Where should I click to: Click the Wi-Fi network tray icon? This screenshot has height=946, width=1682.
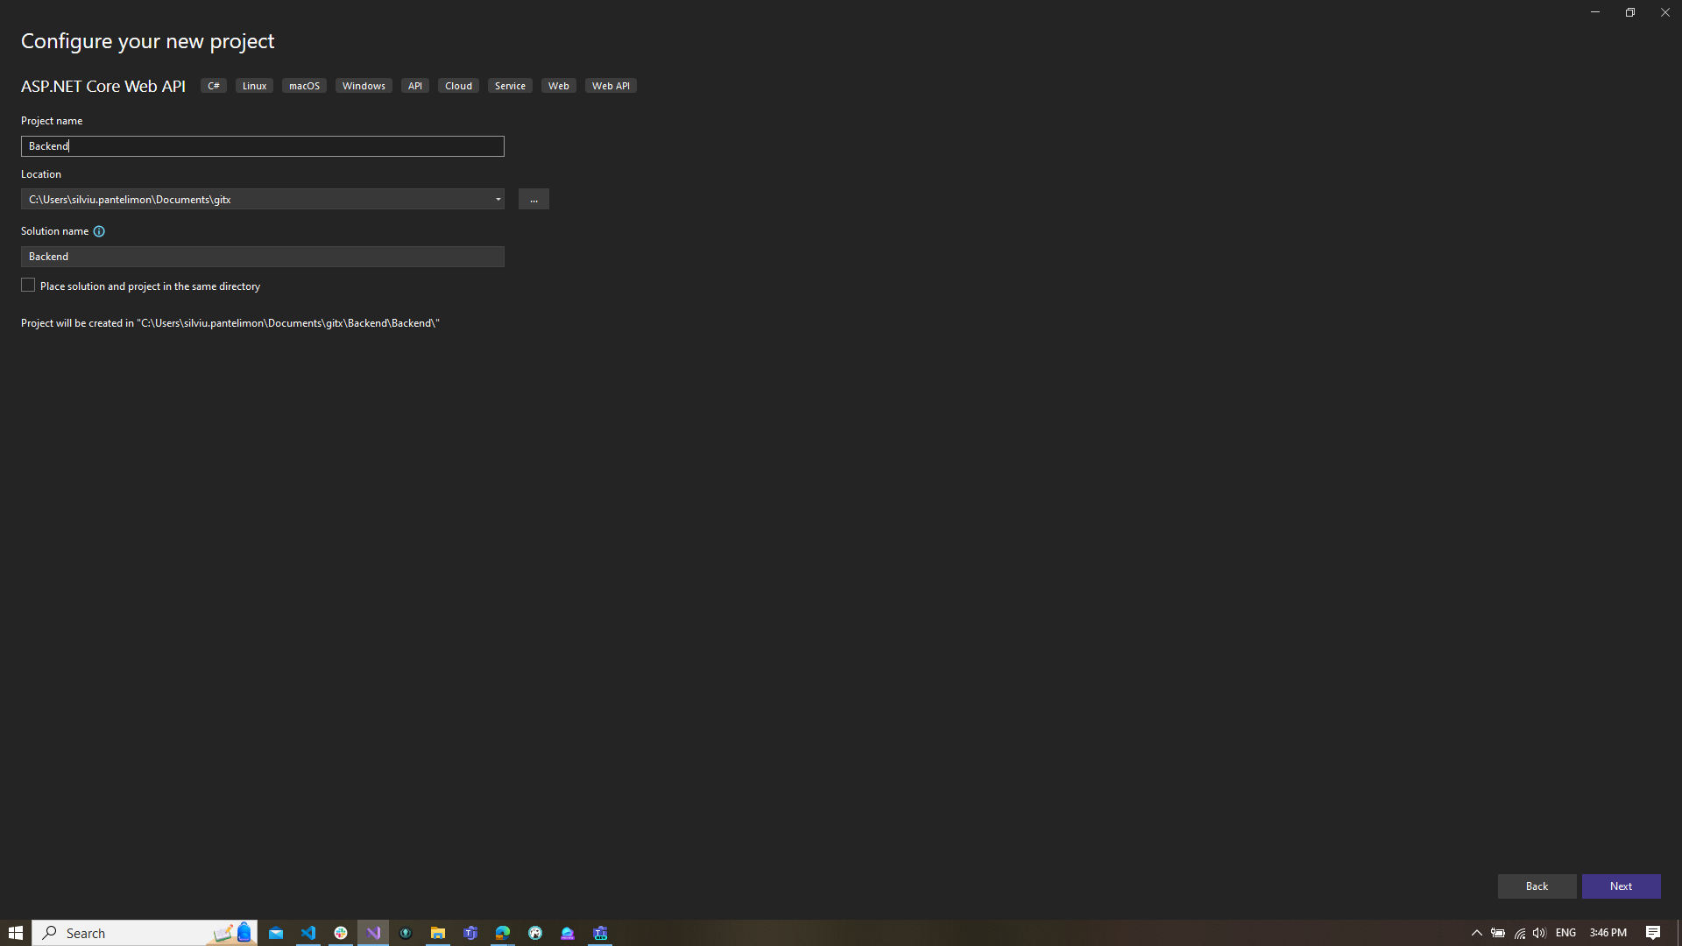[x=1519, y=933]
